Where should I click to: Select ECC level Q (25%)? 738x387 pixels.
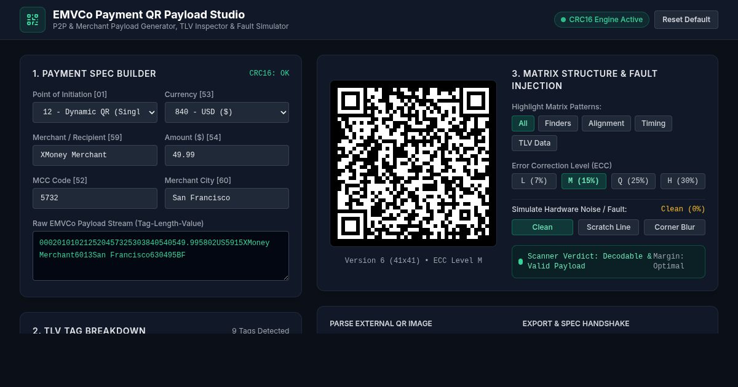pos(633,181)
